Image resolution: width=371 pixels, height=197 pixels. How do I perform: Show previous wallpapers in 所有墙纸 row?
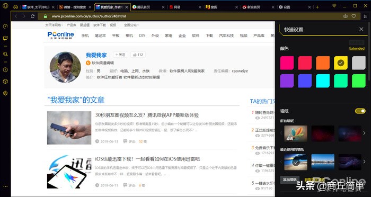[281, 133]
